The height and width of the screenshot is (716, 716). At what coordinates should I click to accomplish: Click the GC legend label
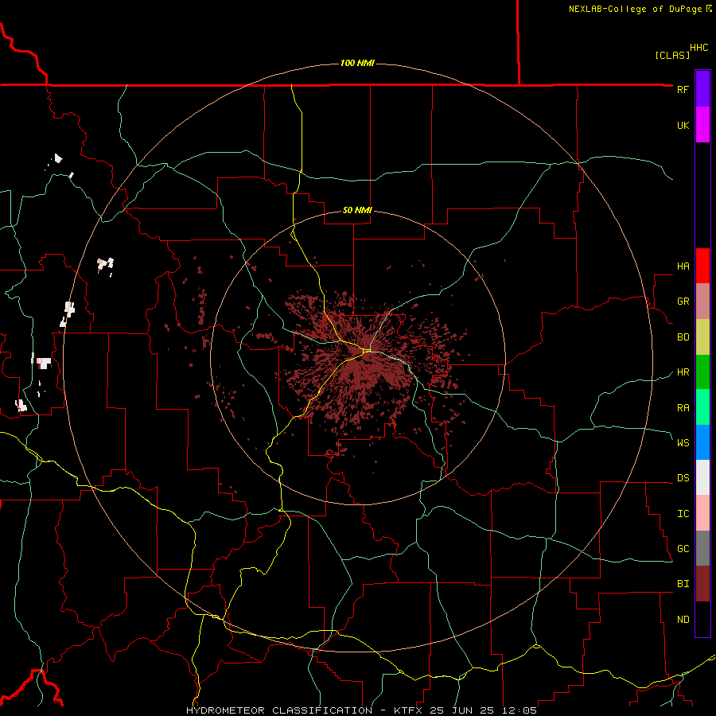(683, 549)
